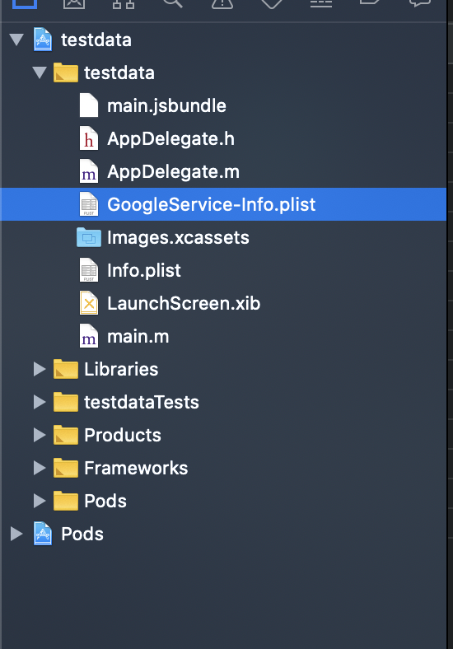
Task: Select the Project navigator folder icon
Action: [x=25, y=3]
